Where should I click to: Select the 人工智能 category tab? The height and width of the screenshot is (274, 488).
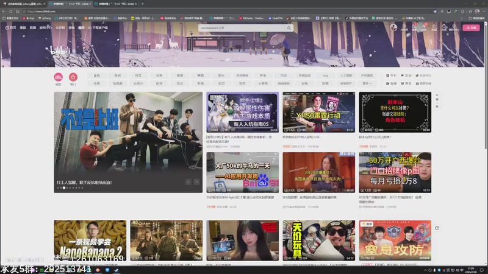coord(346,76)
